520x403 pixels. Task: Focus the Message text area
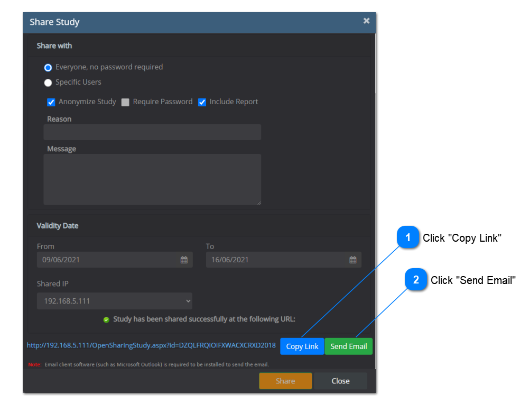click(x=152, y=179)
